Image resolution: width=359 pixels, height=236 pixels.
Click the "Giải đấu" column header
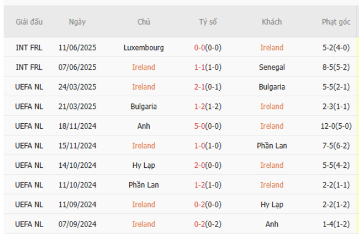click(29, 22)
